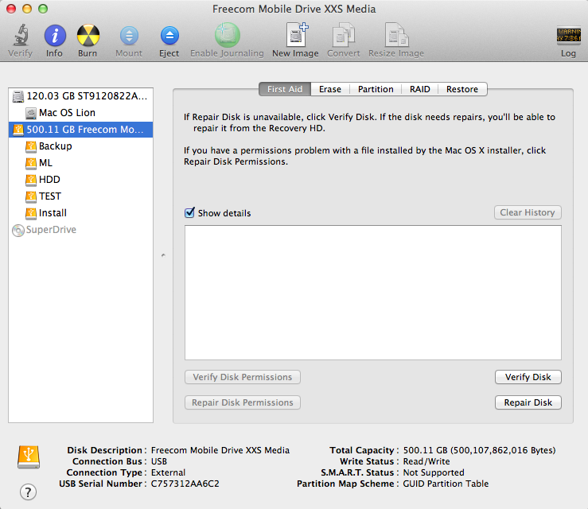The height and width of the screenshot is (509, 588).
Task: Click the Connection Type External value
Action: (x=168, y=472)
